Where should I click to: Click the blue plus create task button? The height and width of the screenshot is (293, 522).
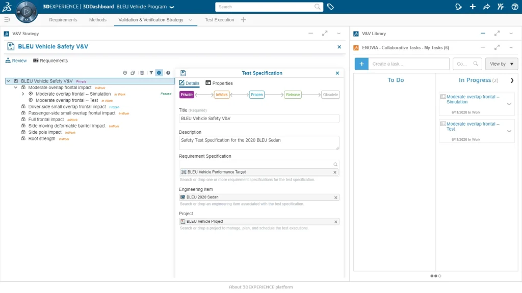point(361,64)
